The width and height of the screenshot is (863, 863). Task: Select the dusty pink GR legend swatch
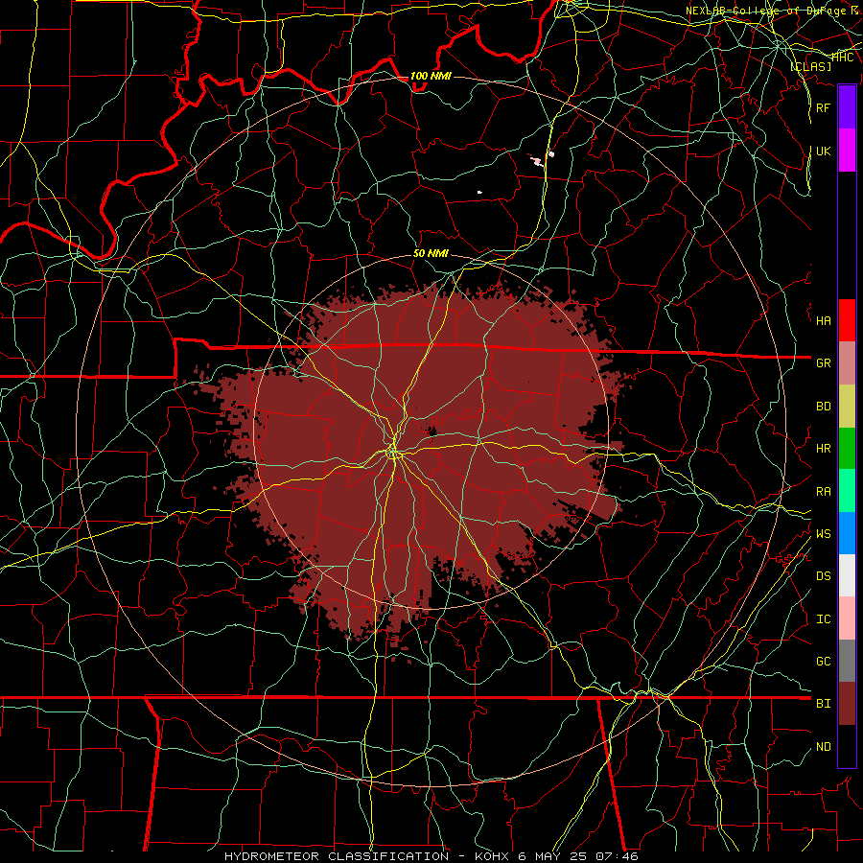847,363
